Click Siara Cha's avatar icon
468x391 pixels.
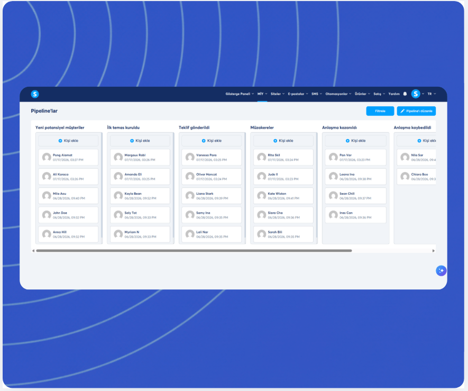pos(261,215)
